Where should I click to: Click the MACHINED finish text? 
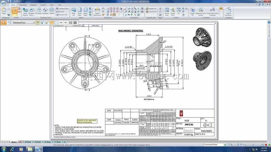click(x=206, y=131)
